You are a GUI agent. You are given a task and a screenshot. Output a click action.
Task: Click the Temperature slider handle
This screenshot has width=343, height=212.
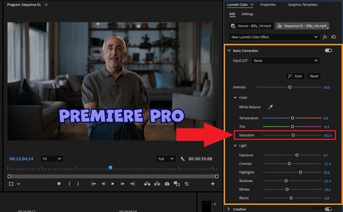pyautogui.click(x=292, y=118)
